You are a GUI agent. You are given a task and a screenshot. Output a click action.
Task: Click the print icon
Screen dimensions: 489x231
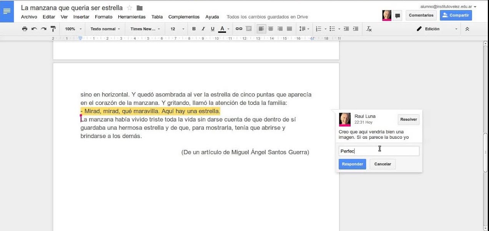coord(25,29)
